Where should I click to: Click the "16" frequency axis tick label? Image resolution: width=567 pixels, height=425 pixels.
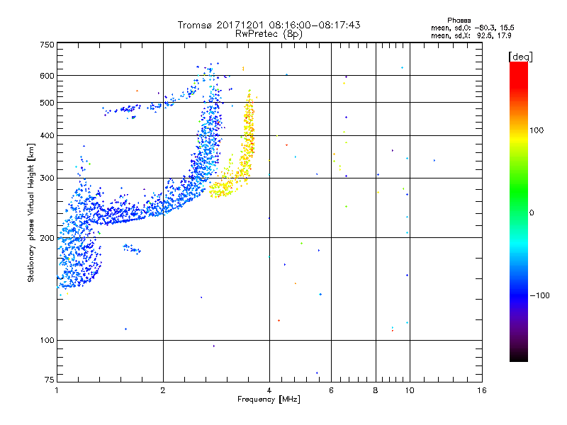coord(481,390)
